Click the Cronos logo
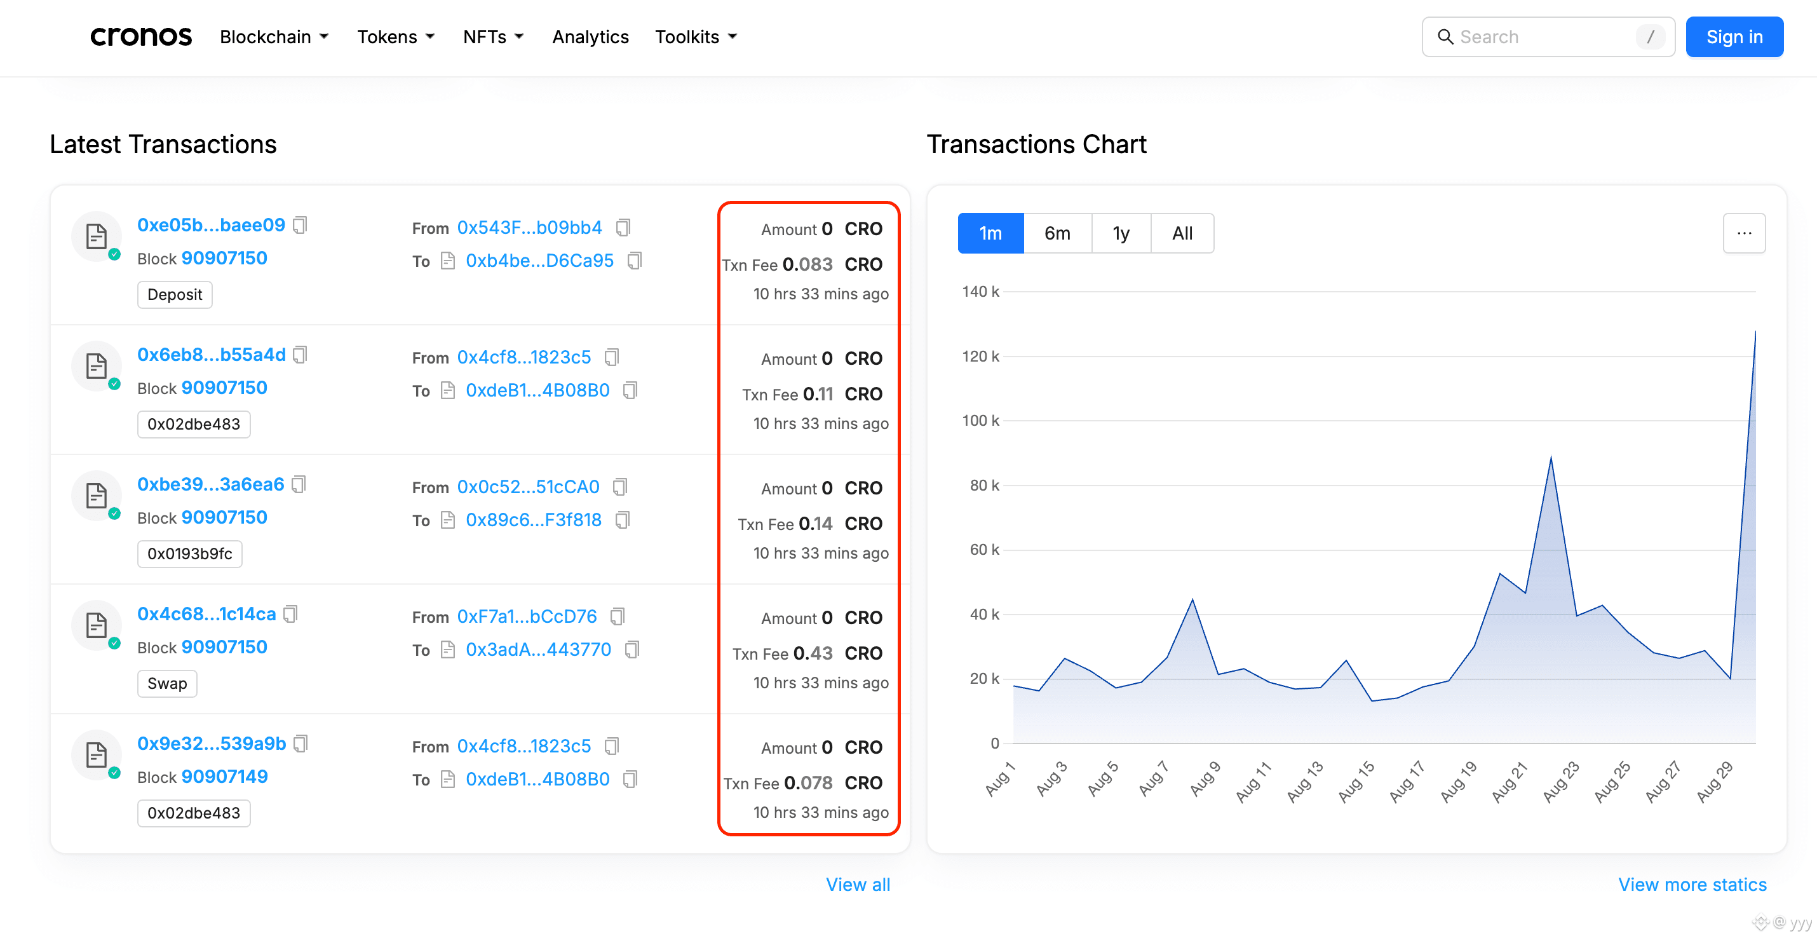The image size is (1817, 938). pyautogui.click(x=140, y=37)
